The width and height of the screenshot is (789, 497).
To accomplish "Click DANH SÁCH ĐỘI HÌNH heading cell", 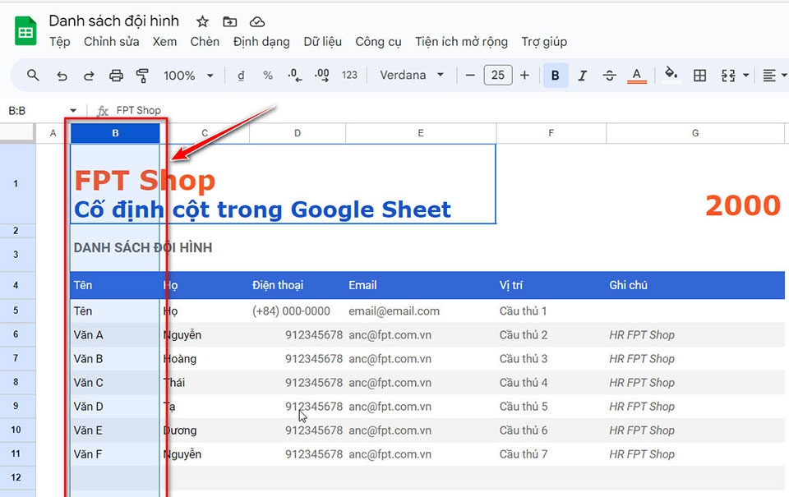I will click(x=115, y=255).
